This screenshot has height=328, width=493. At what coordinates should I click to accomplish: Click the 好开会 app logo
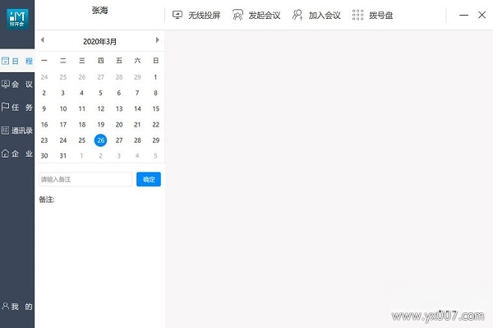coord(17,19)
